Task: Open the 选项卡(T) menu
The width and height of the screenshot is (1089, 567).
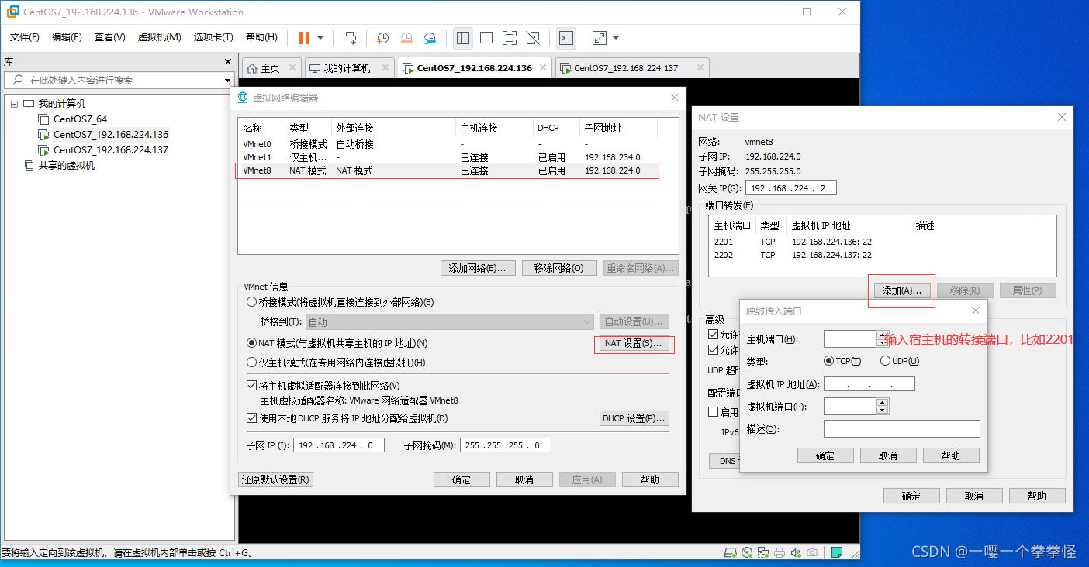Action: pos(213,37)
